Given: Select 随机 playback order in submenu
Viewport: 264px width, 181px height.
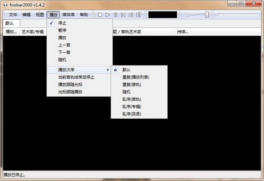Looking at the screenshot, I should (x=139, y=92).
